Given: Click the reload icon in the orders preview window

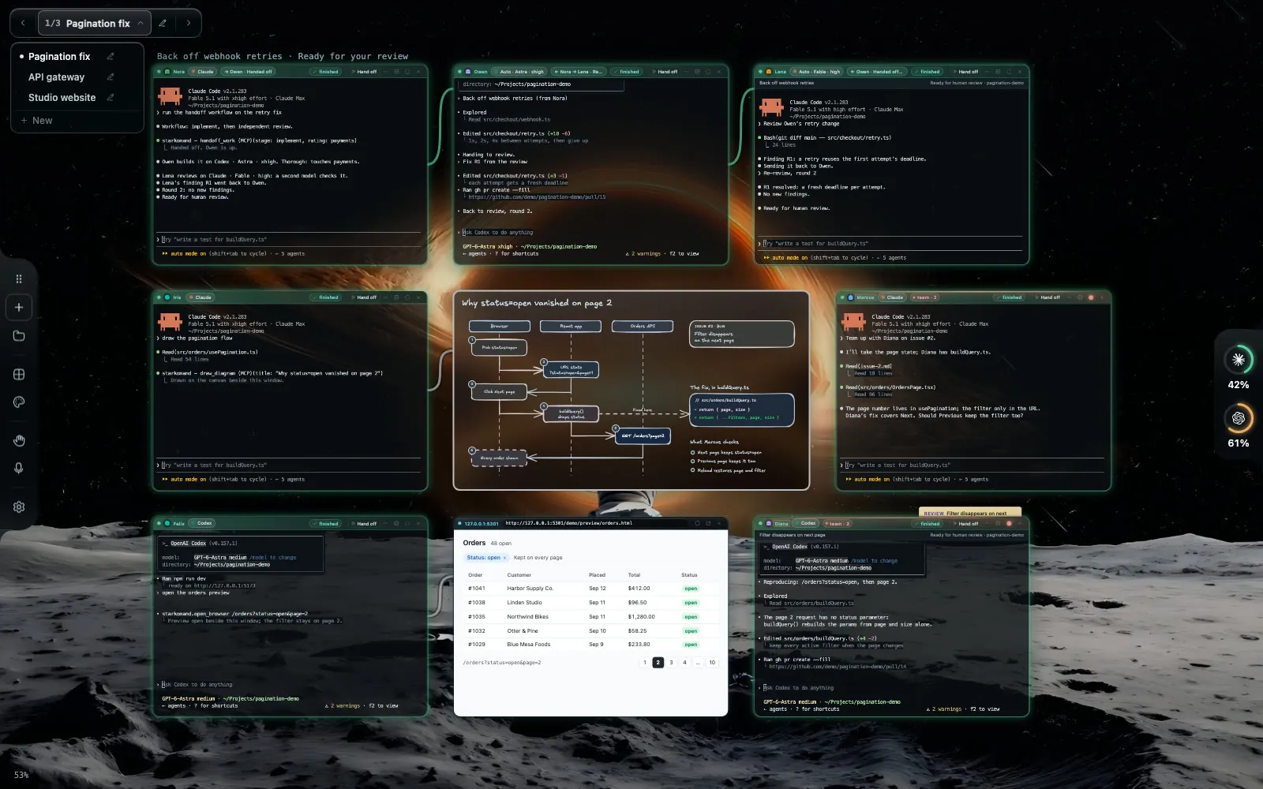Looking at the screenshot, I should [x=697, y=524].
